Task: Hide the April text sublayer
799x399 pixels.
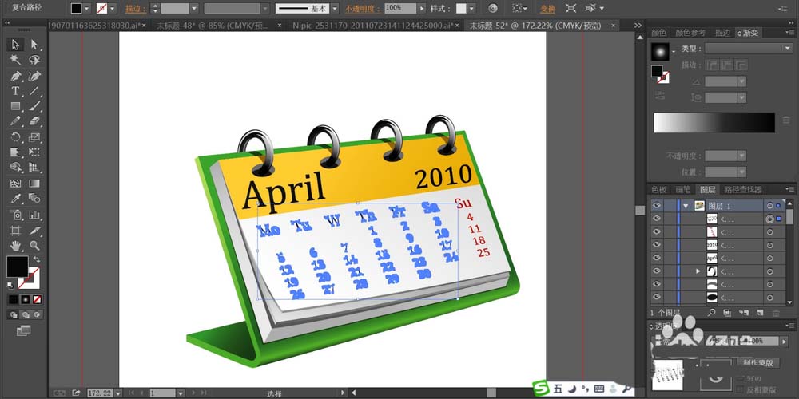Action: point(657,258)
